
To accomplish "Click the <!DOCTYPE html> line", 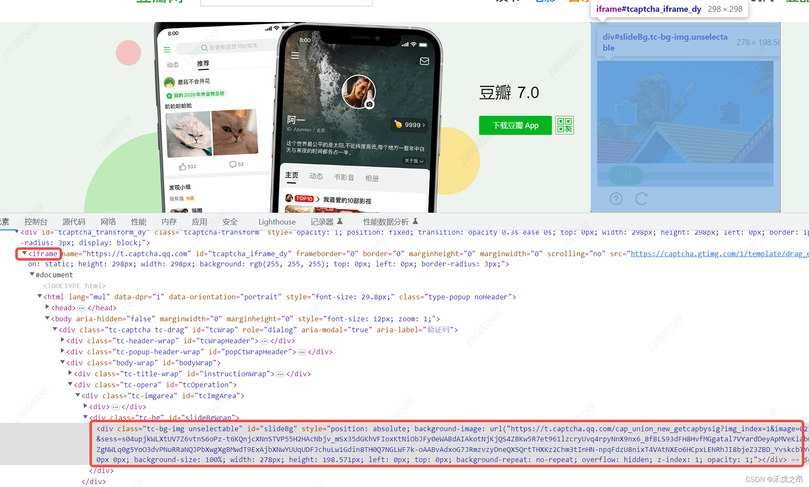I will pos(74,286).
